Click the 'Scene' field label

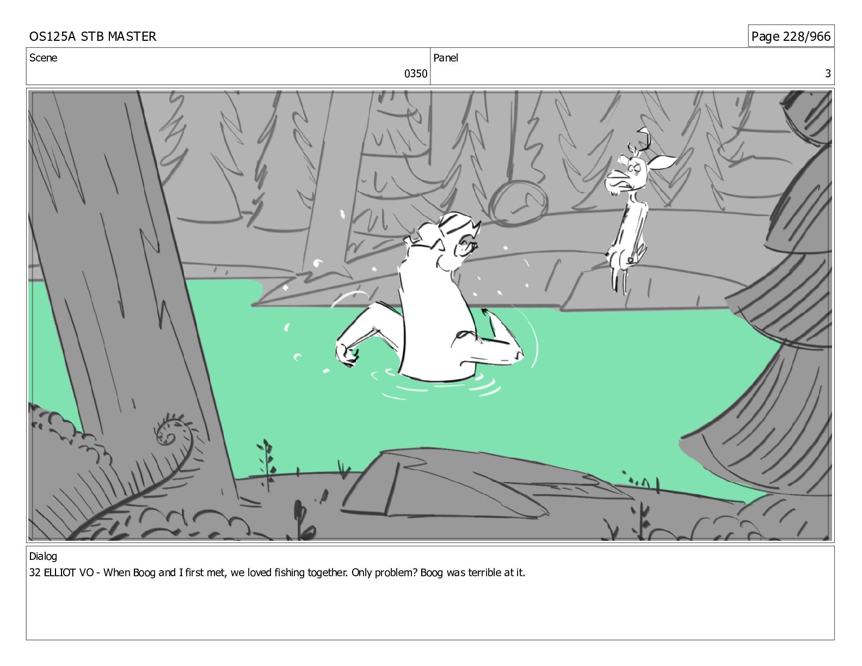pos(43,58)
